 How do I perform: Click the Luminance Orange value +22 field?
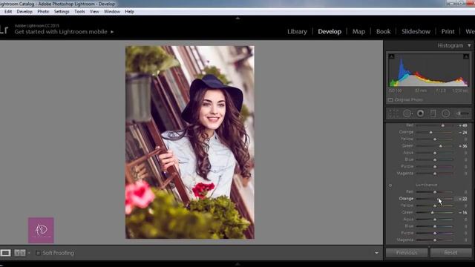[x=462, y=199]
